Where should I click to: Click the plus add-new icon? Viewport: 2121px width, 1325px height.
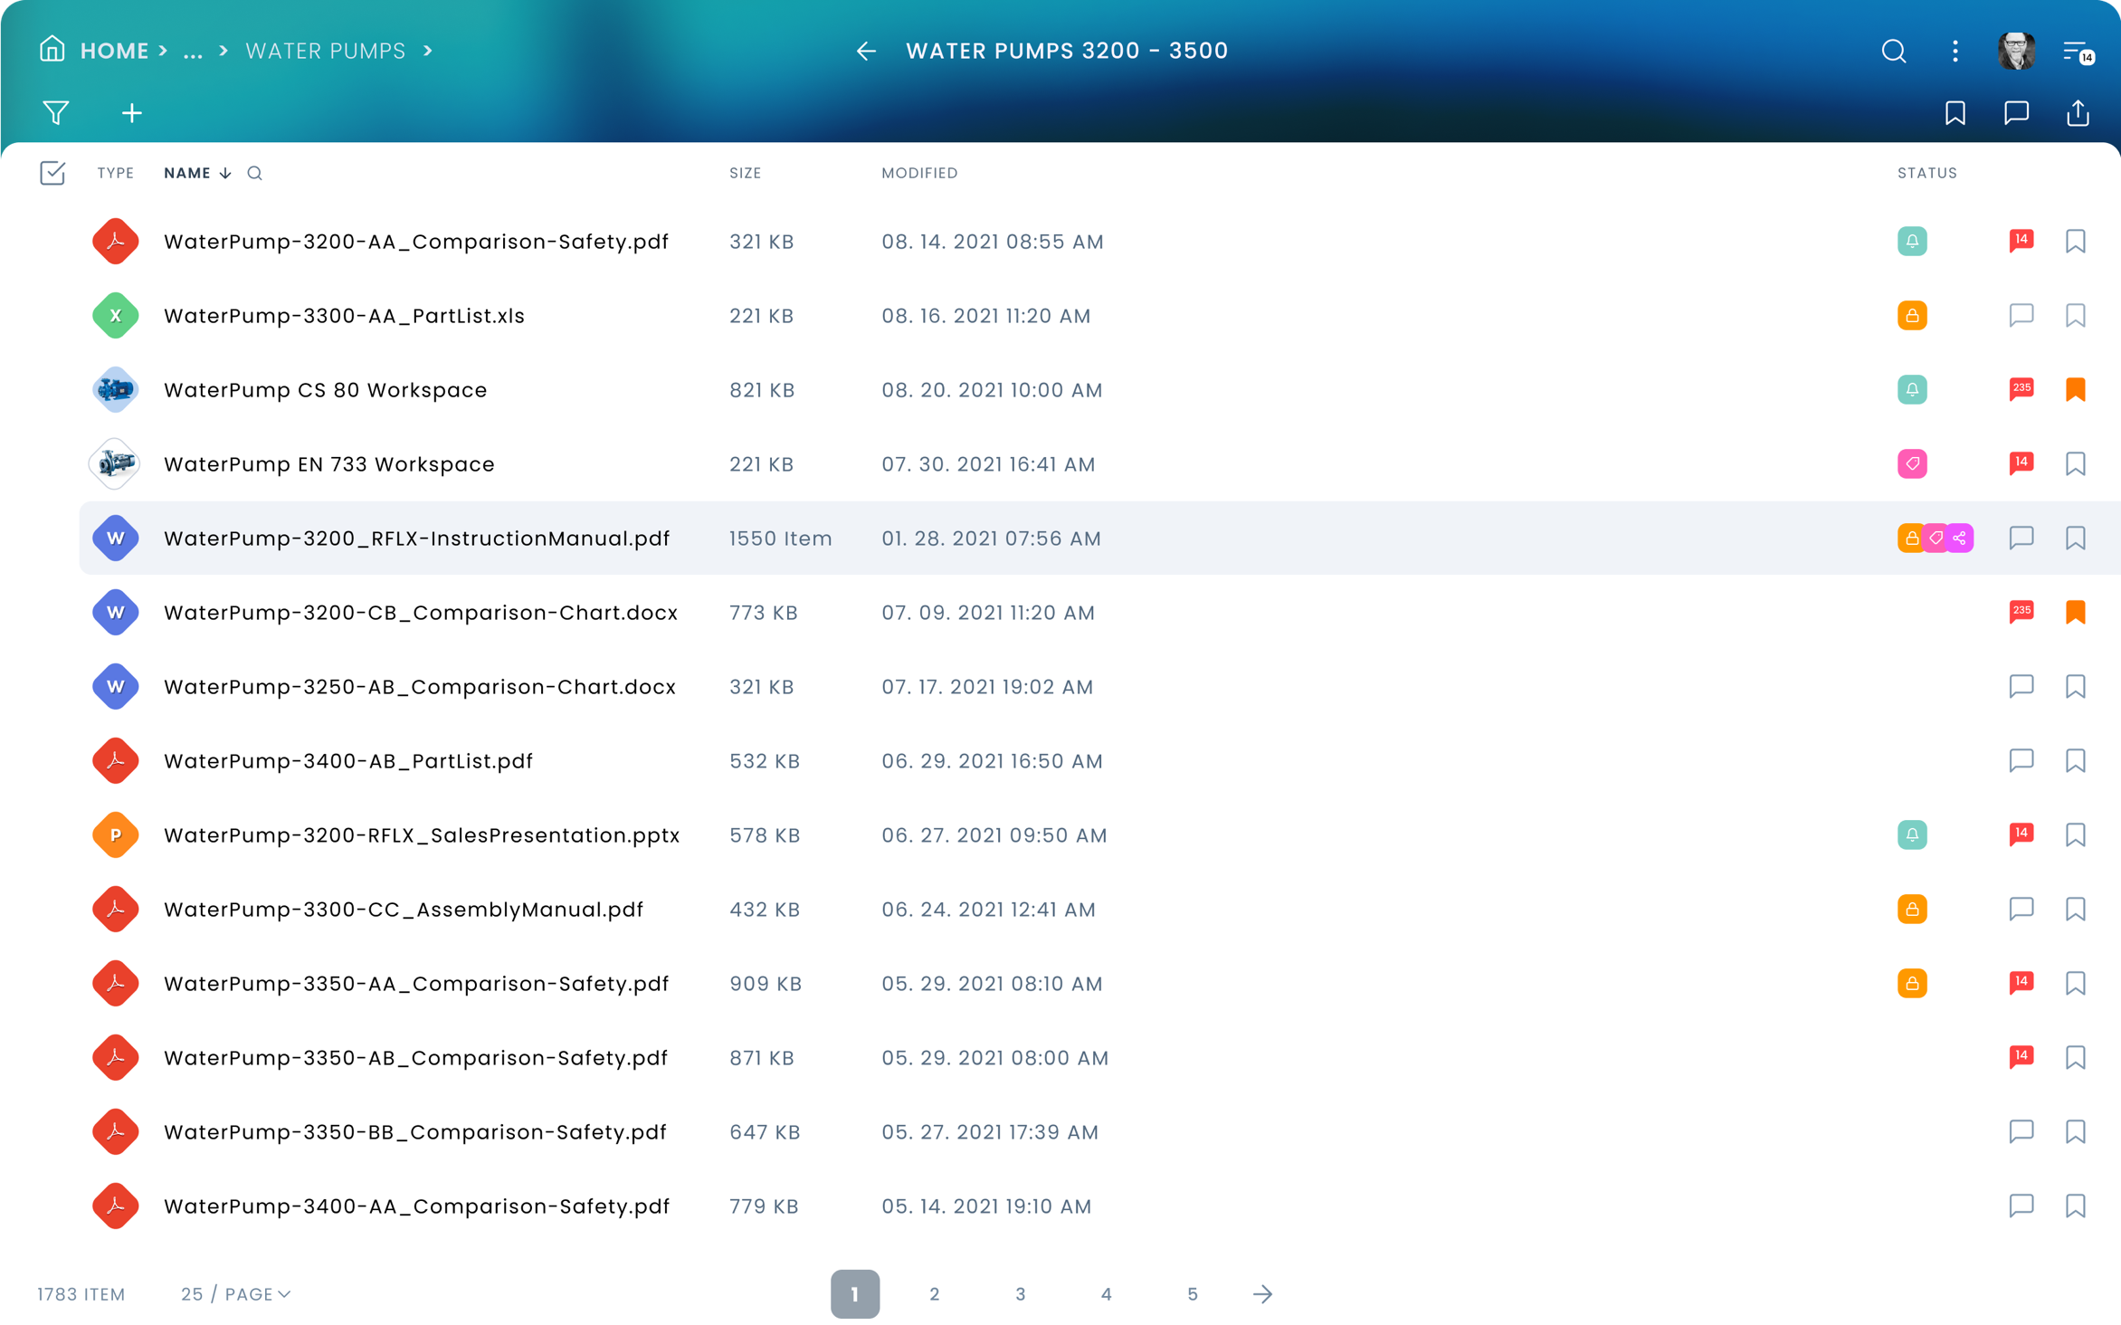coord(132,113)
